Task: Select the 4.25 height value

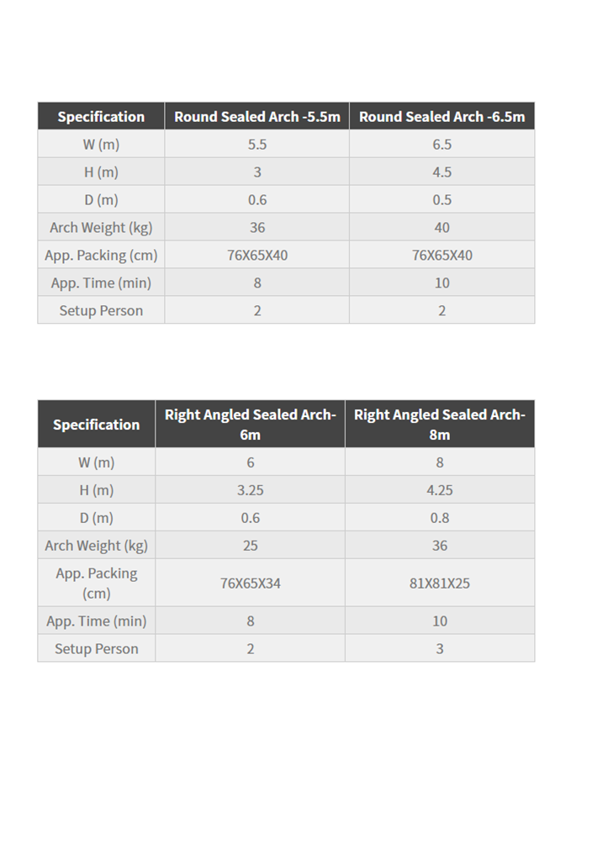Action: point(439,490)
